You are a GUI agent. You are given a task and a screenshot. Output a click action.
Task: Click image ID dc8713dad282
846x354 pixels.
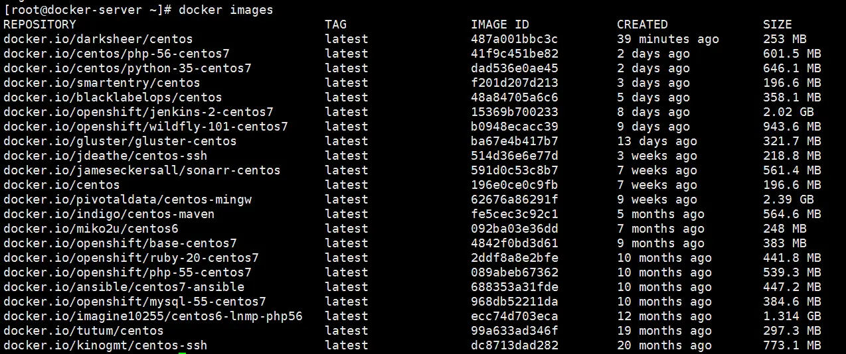[x=515, y=345]
